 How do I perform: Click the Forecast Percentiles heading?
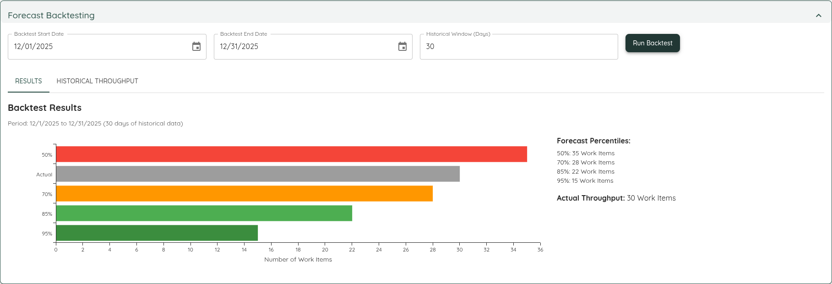(593, 141)
